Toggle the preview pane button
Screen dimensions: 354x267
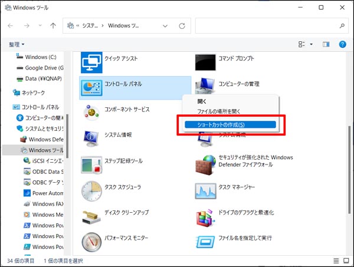point(326,44)
